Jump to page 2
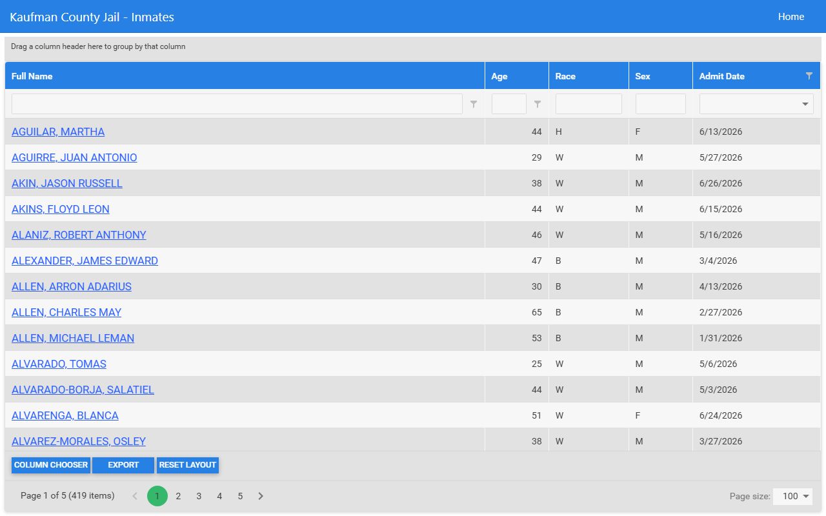This screenshot has width=826, height=516. click(x=178, y=496)
